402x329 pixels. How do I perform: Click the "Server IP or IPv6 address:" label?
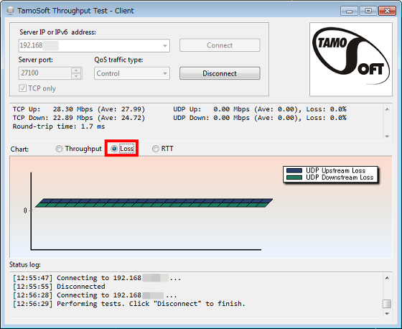(x=57, y=32)
